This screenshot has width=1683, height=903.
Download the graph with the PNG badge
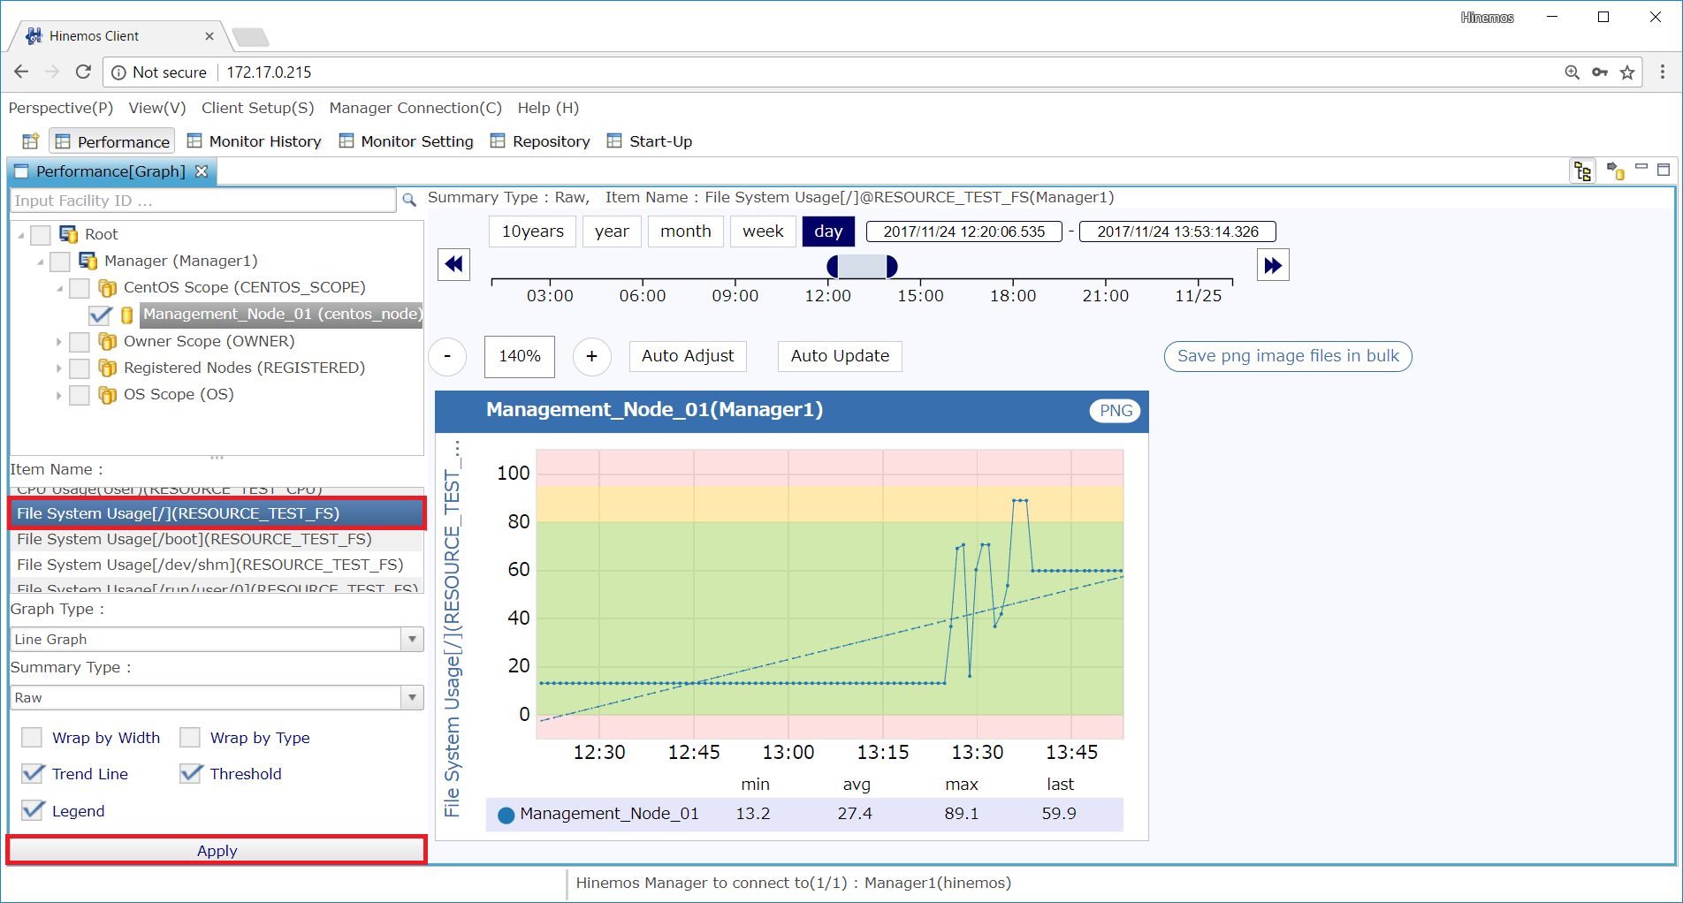click(x=1116, y=411)
